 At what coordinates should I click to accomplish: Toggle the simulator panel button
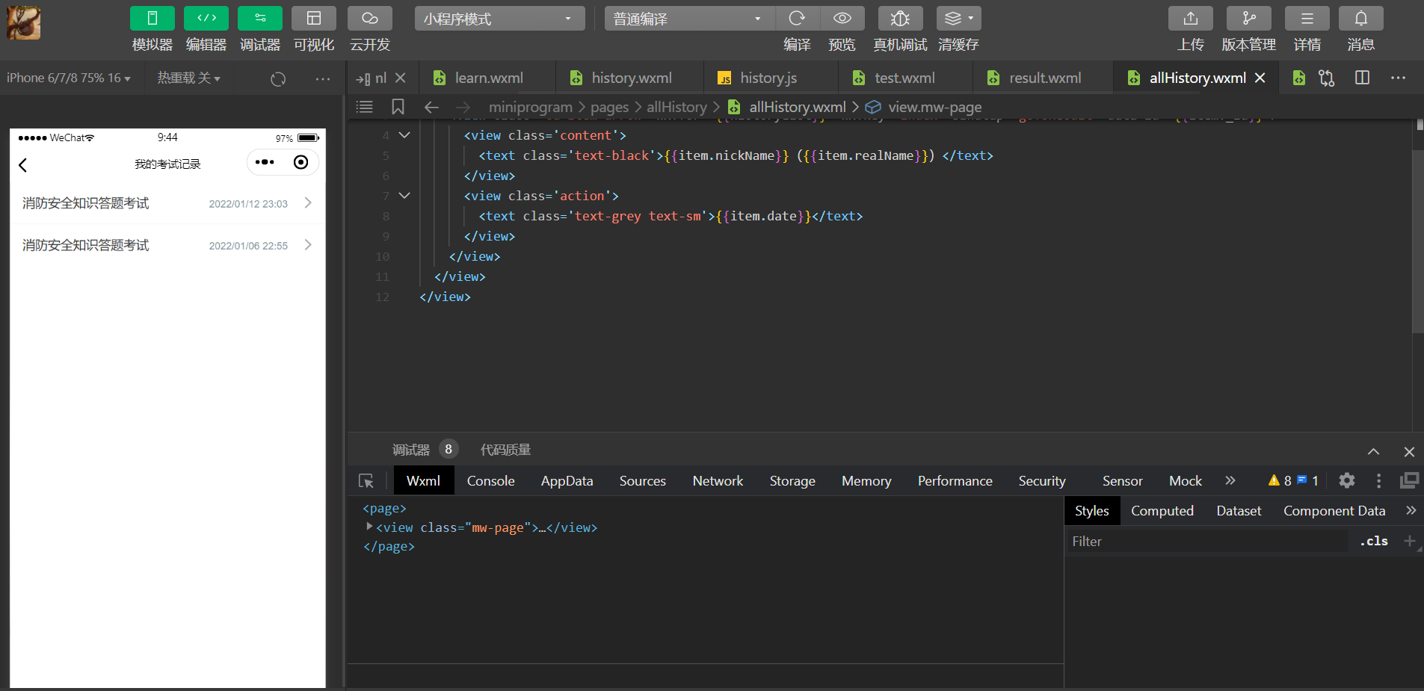[152, 19]
